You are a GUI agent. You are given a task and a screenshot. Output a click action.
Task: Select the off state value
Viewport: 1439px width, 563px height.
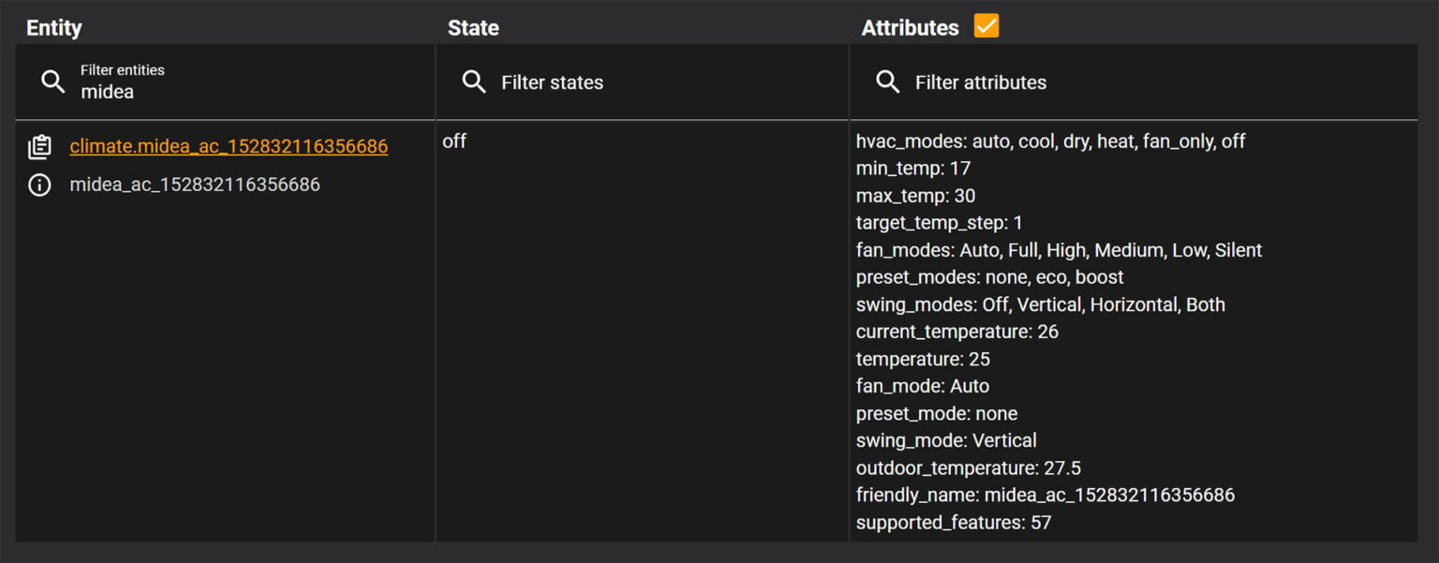pos(454,141)
